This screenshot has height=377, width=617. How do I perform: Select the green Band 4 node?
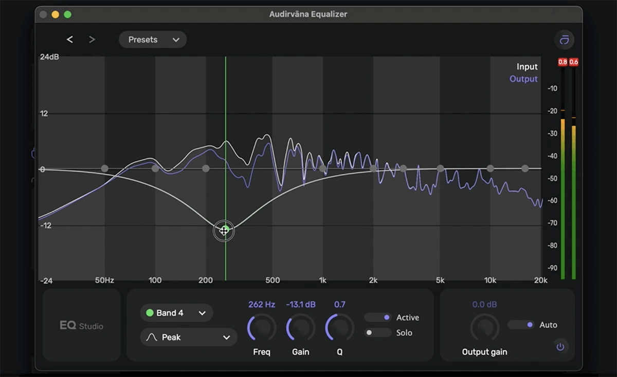pyautogui.click(x=224, y=230)
